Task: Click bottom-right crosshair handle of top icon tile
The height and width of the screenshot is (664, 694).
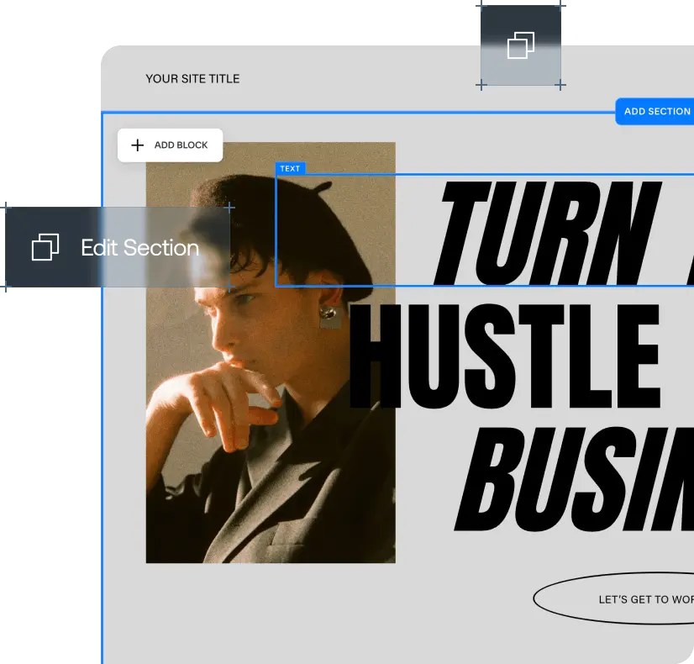Action: point(560,85)
